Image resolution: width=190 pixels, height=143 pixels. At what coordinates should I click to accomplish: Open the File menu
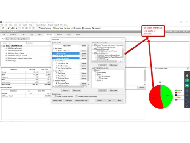[x=2, y=25]
